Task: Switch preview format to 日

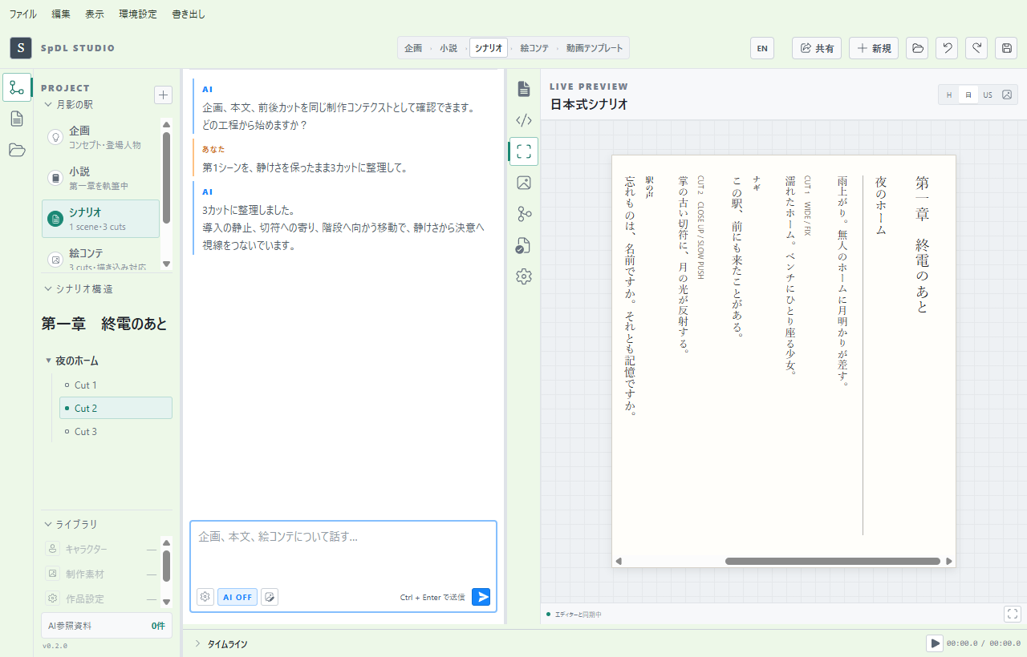Action: click(x=968, y=95)
